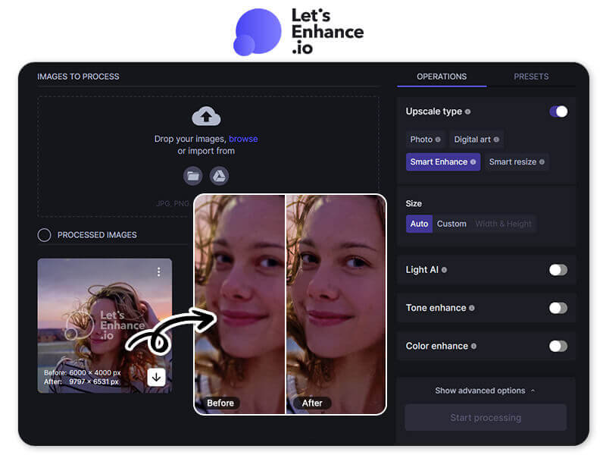606x455 pixels.
Task: Enable Tone enhance
Action: [x=558, y=308]
